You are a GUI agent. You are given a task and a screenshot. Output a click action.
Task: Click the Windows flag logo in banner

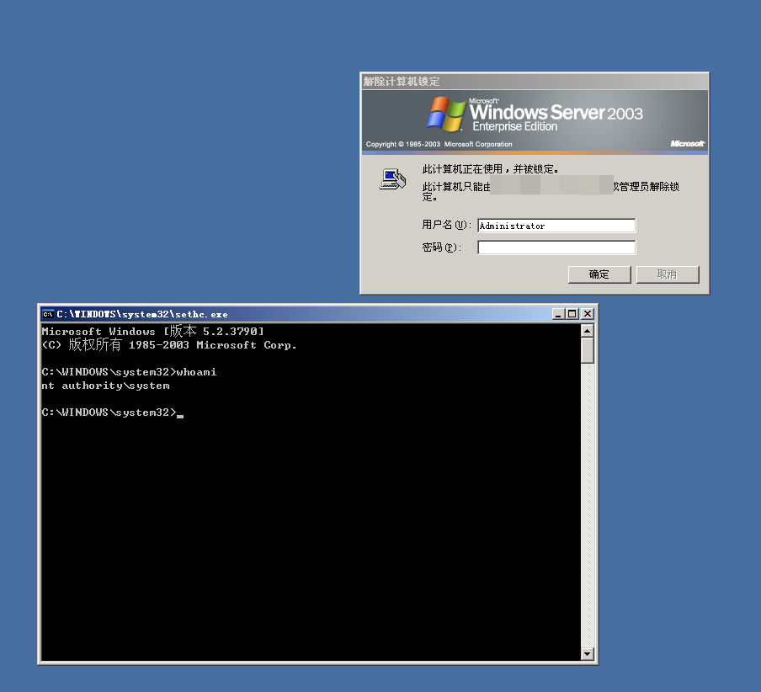(x=445, y=114)
